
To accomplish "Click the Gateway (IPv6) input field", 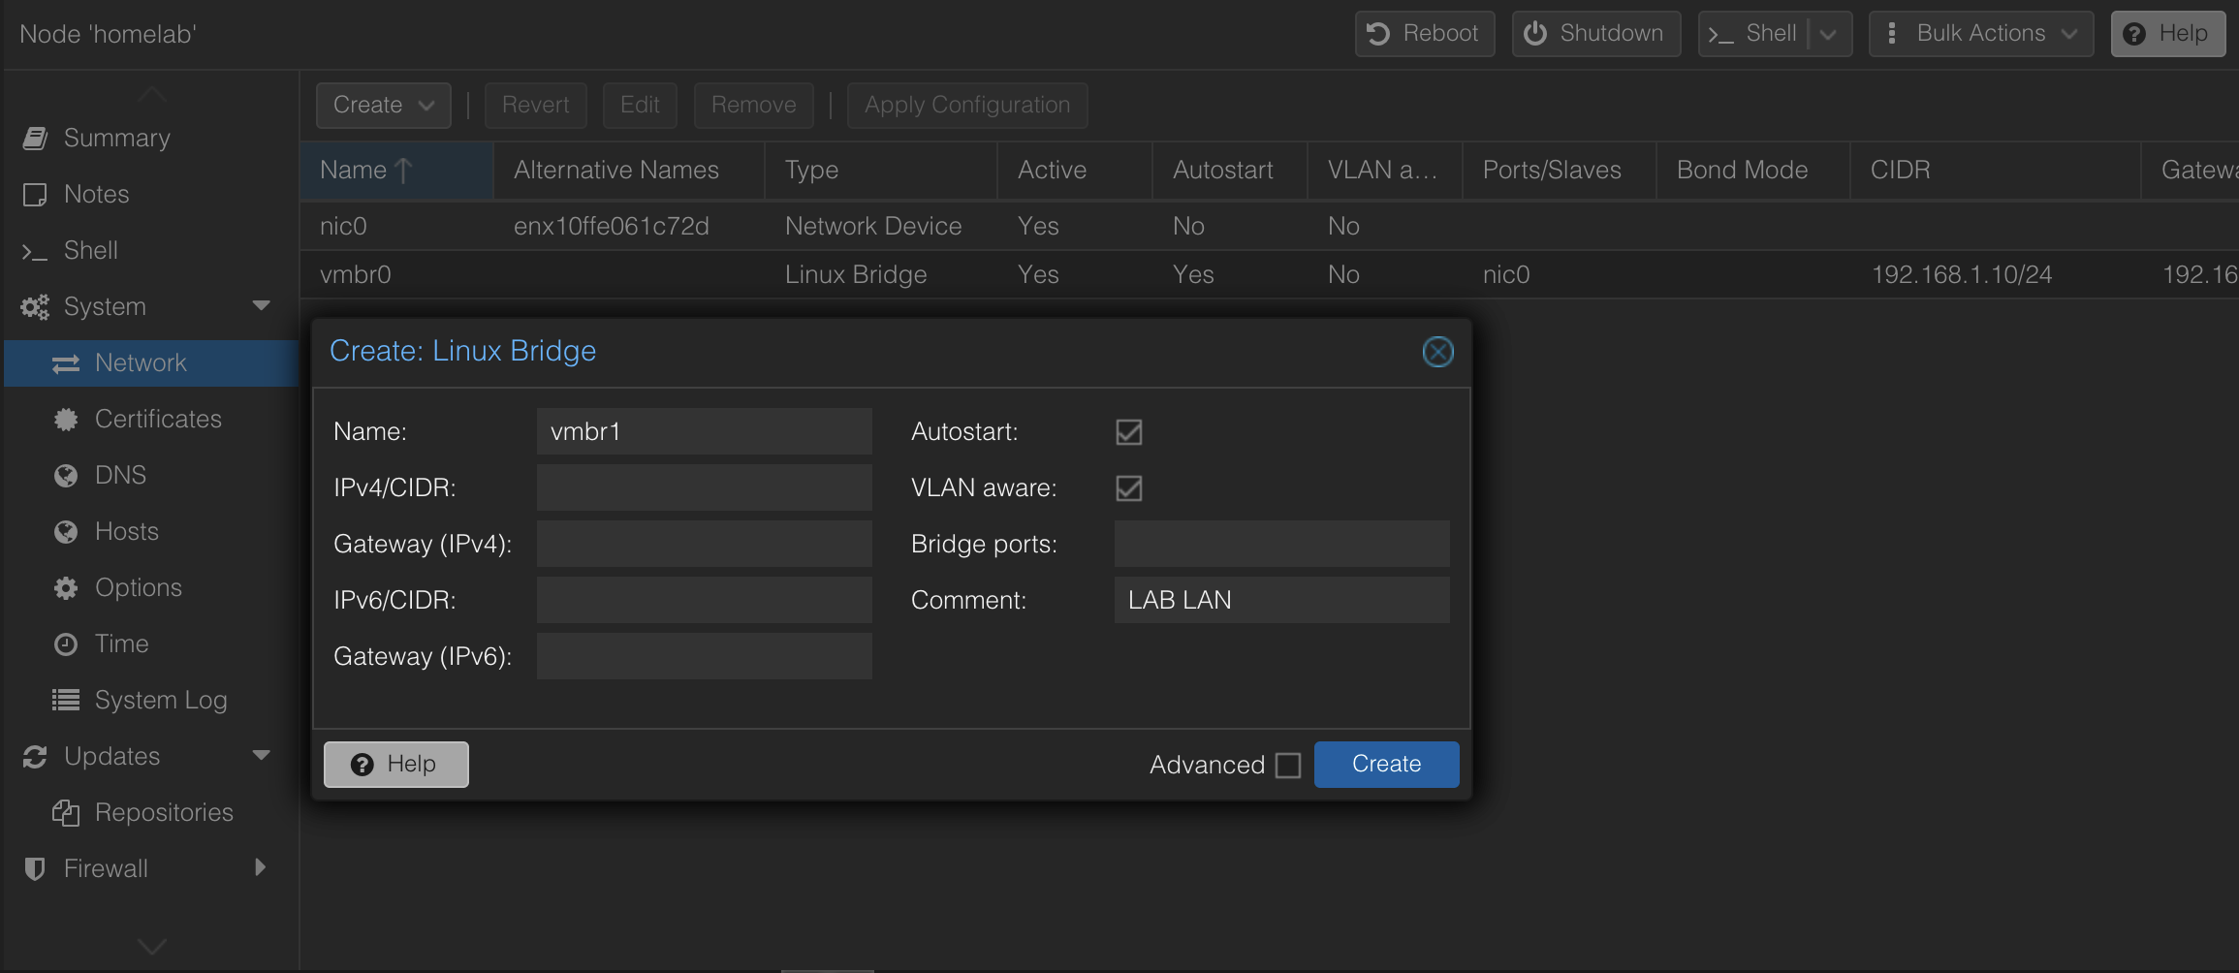I will [705, 656].
